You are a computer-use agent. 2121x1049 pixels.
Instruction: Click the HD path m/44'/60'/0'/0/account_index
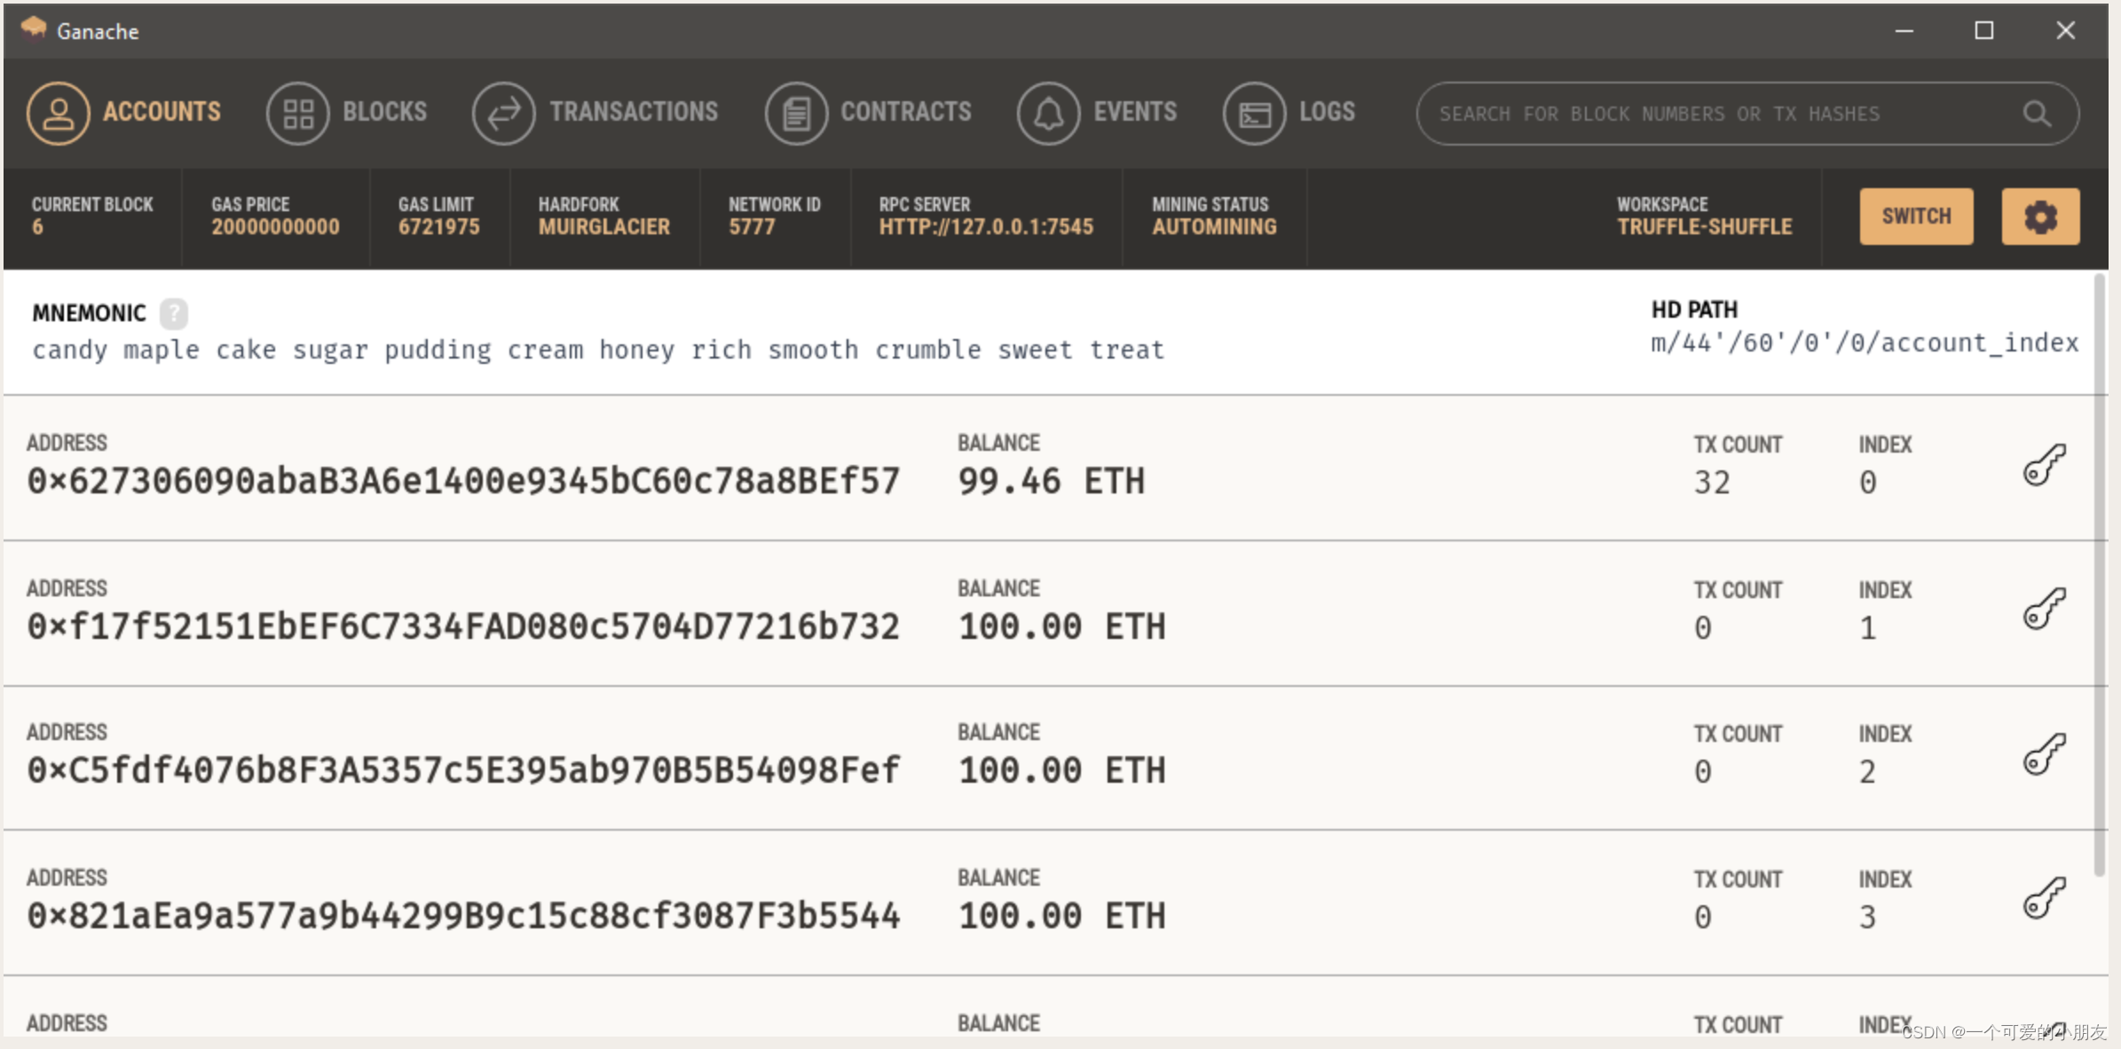1865,343
